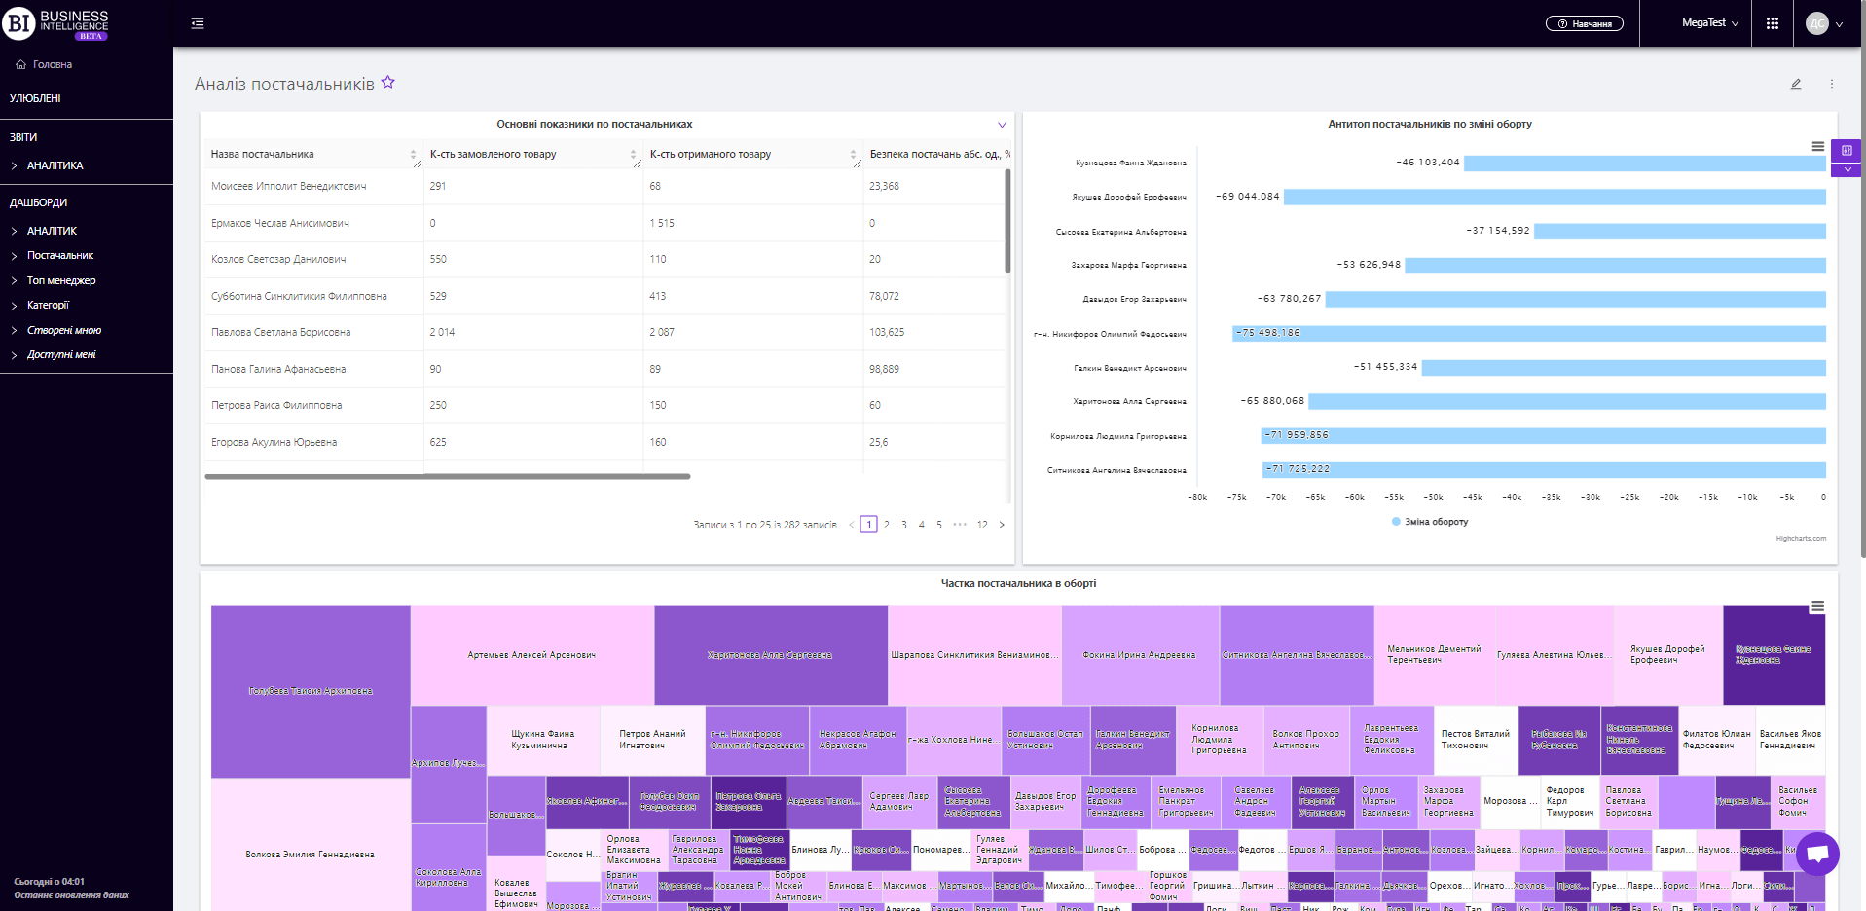Open the apps grid icon in the header
Image resolution: width=1866 pixels, height=911 pixels.
[x=1773, y=22]
